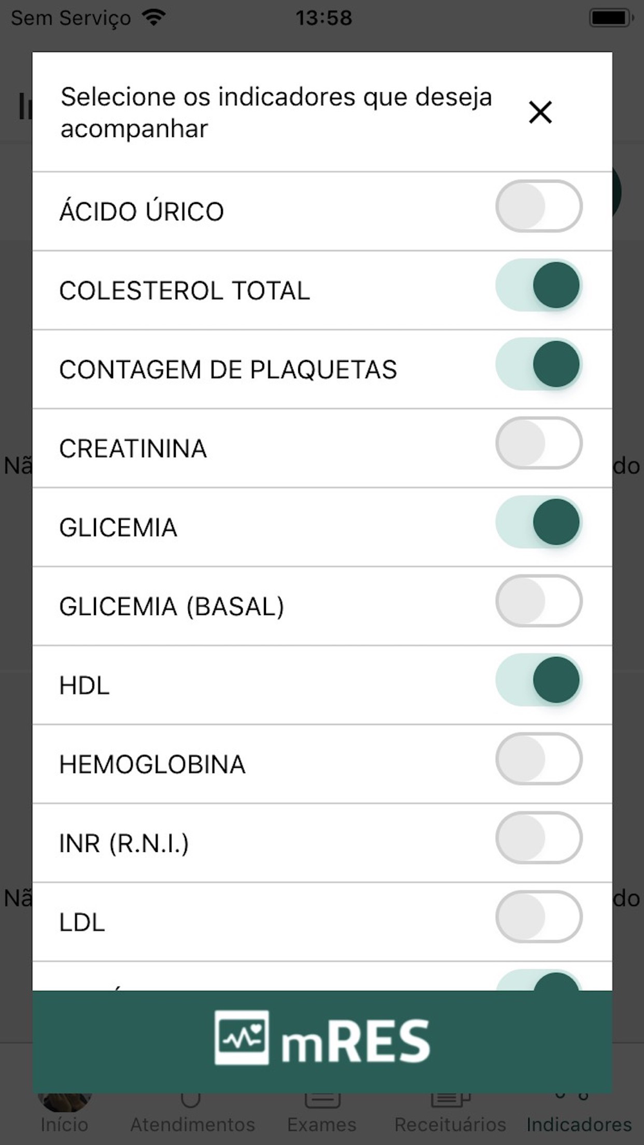Tap the mRES heartbeat logo icon
Image resolution: width=644 pixels, height=1145 pixels.
241,1037
